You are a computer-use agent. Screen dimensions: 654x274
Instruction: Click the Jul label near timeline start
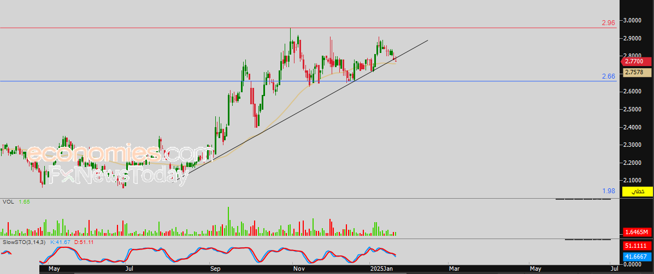point(131,270)
